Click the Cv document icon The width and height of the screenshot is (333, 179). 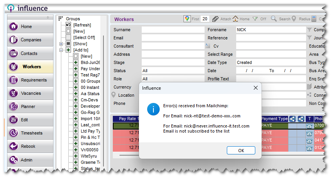[208, 46]
